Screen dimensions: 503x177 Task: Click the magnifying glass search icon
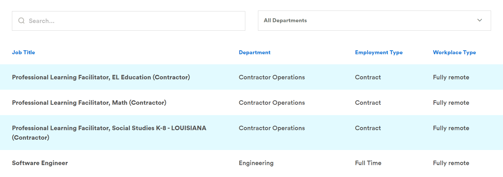pyautogui.click(x=22, y=21)
